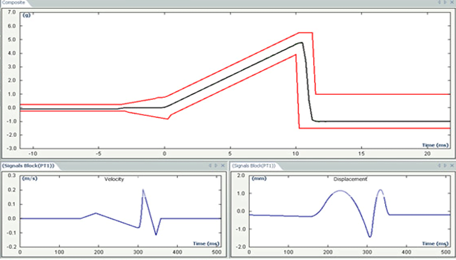Click the Displacement plot title
This screenshot has width=456, height=260.
tap(350, 179)
